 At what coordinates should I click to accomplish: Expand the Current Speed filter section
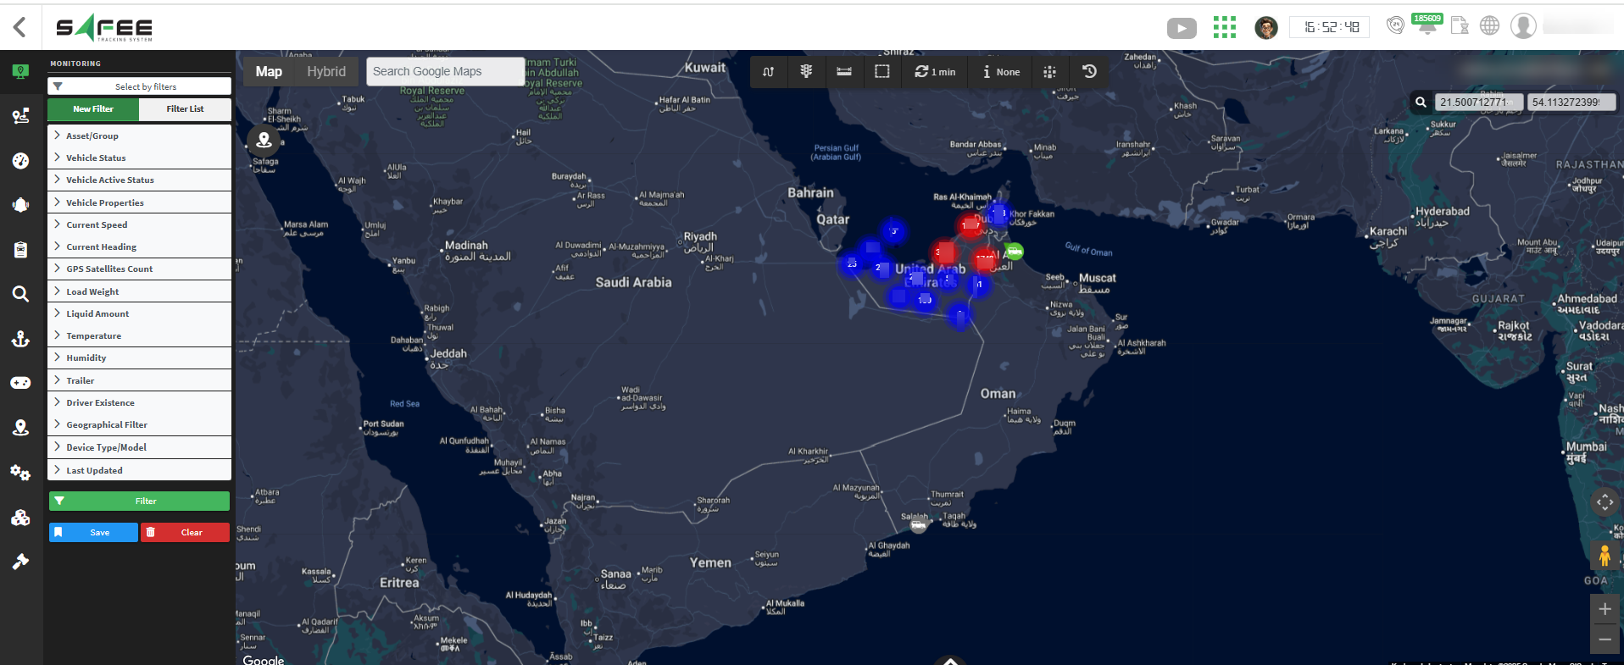(x=97, y=224)
